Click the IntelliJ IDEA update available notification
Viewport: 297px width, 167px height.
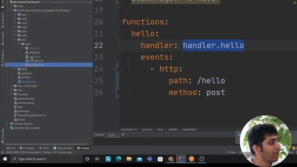[39, 152]
